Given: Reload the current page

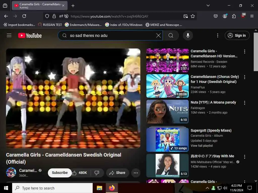Looking at the screenshot, I should 24,16.
